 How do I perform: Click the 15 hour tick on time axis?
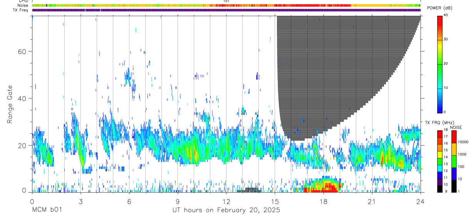pos(275,201)
